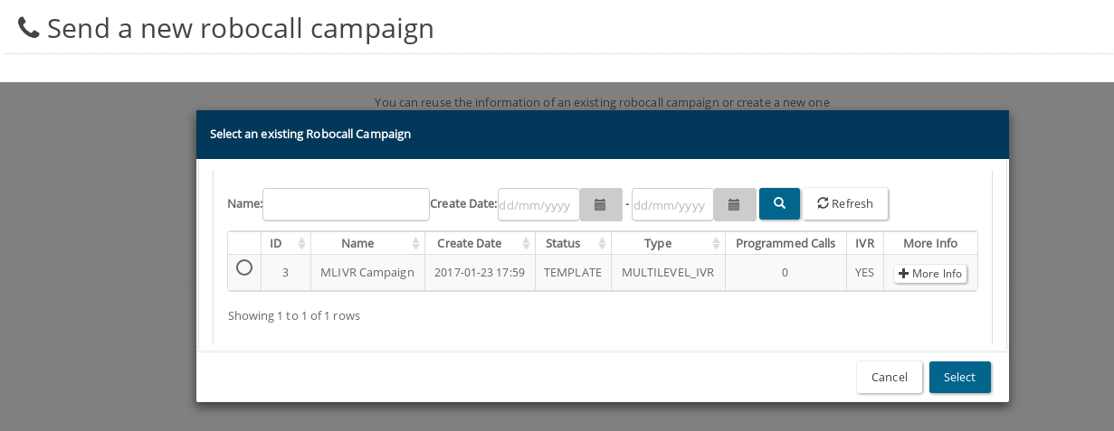Open the start date calendar picker

pyautogui.click(x=601, y=204)
